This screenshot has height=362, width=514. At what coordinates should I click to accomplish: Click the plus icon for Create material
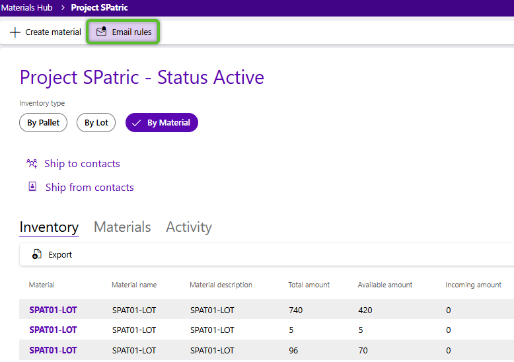tap(15, 32)
